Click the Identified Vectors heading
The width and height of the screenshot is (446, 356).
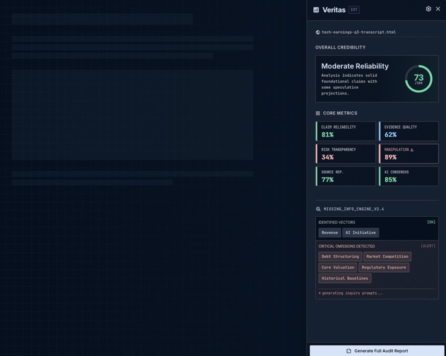336,222
